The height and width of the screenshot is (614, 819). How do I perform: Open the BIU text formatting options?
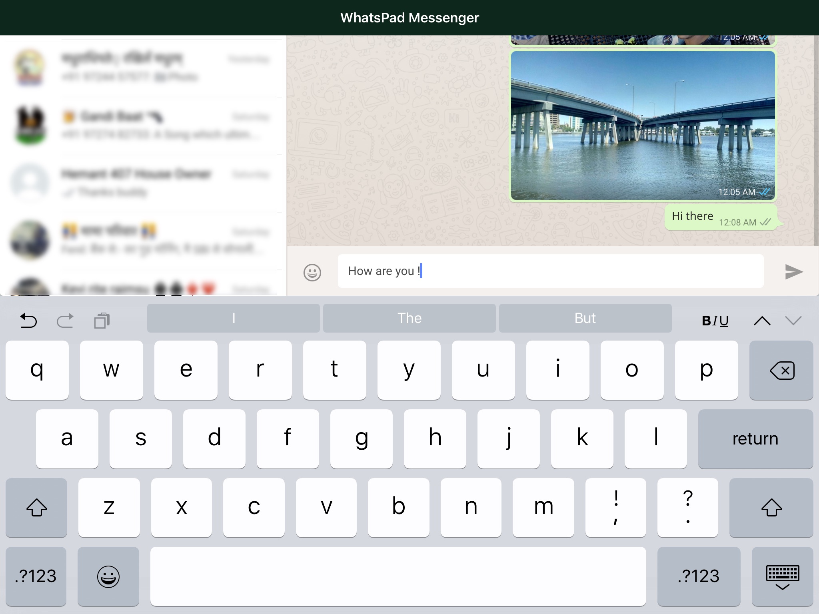coord(715,320)
